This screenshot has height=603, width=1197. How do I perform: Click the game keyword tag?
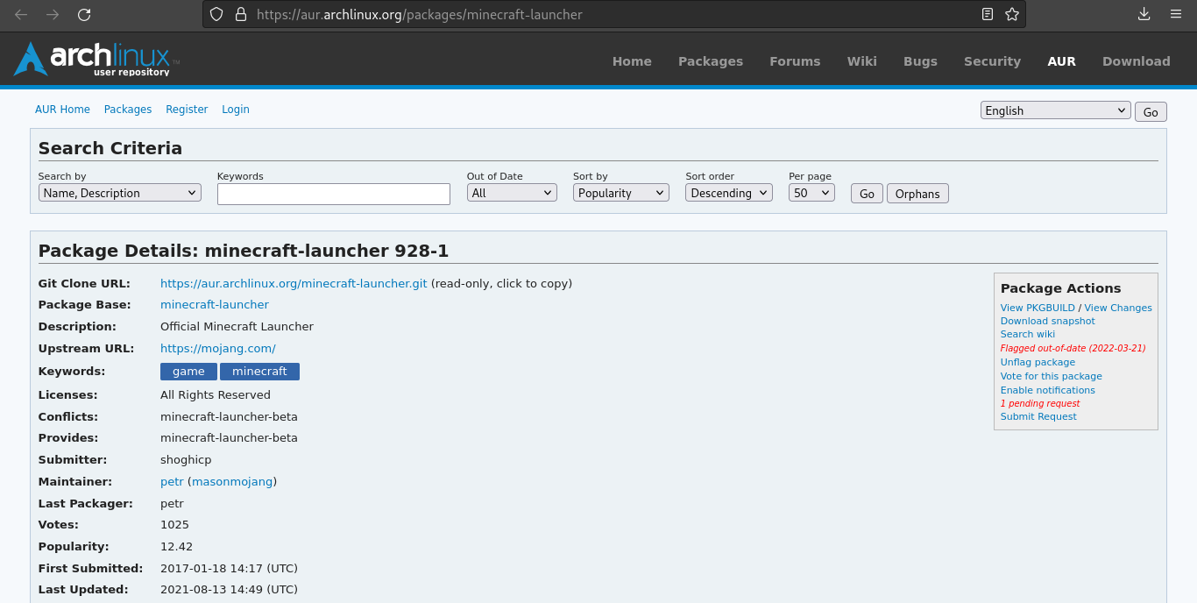click(x=188, y=372)
